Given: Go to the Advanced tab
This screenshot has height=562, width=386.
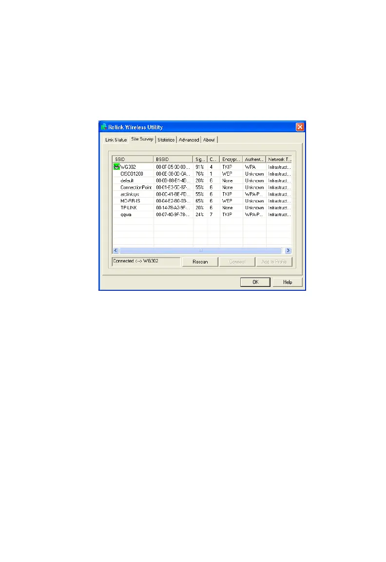Looking at the screenshot, I should [189, 140].
